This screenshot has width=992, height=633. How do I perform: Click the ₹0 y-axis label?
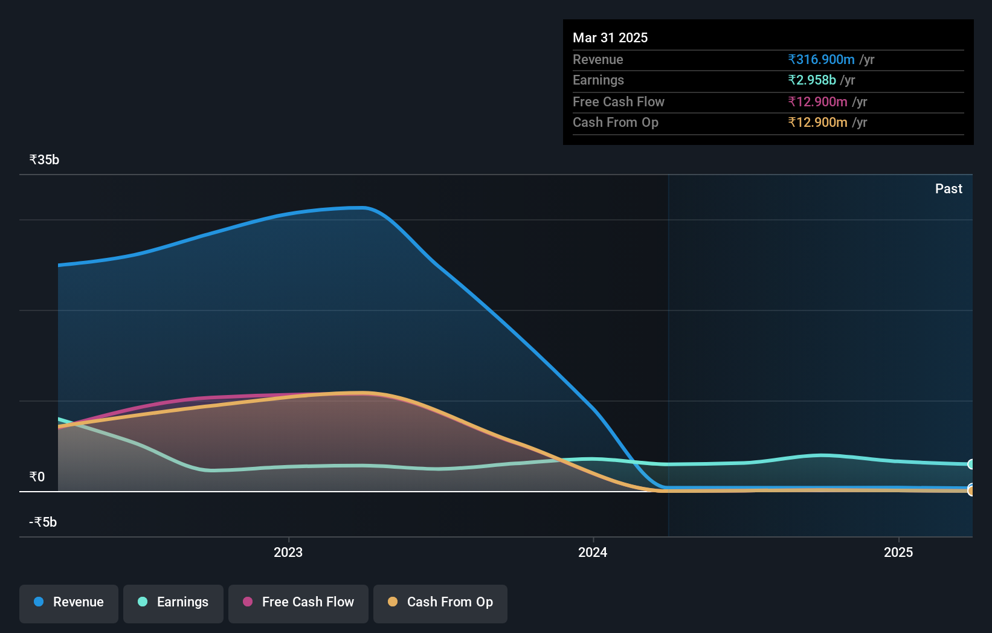coord(37,477)
